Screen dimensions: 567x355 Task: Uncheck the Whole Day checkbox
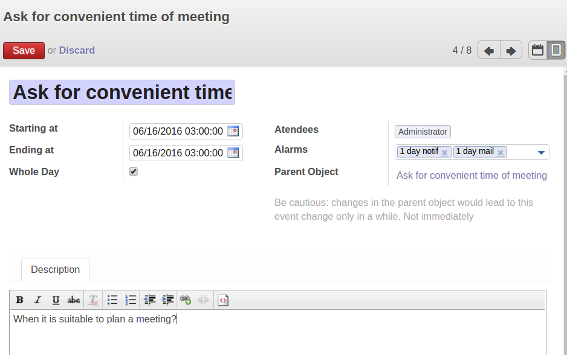(134, 171)
